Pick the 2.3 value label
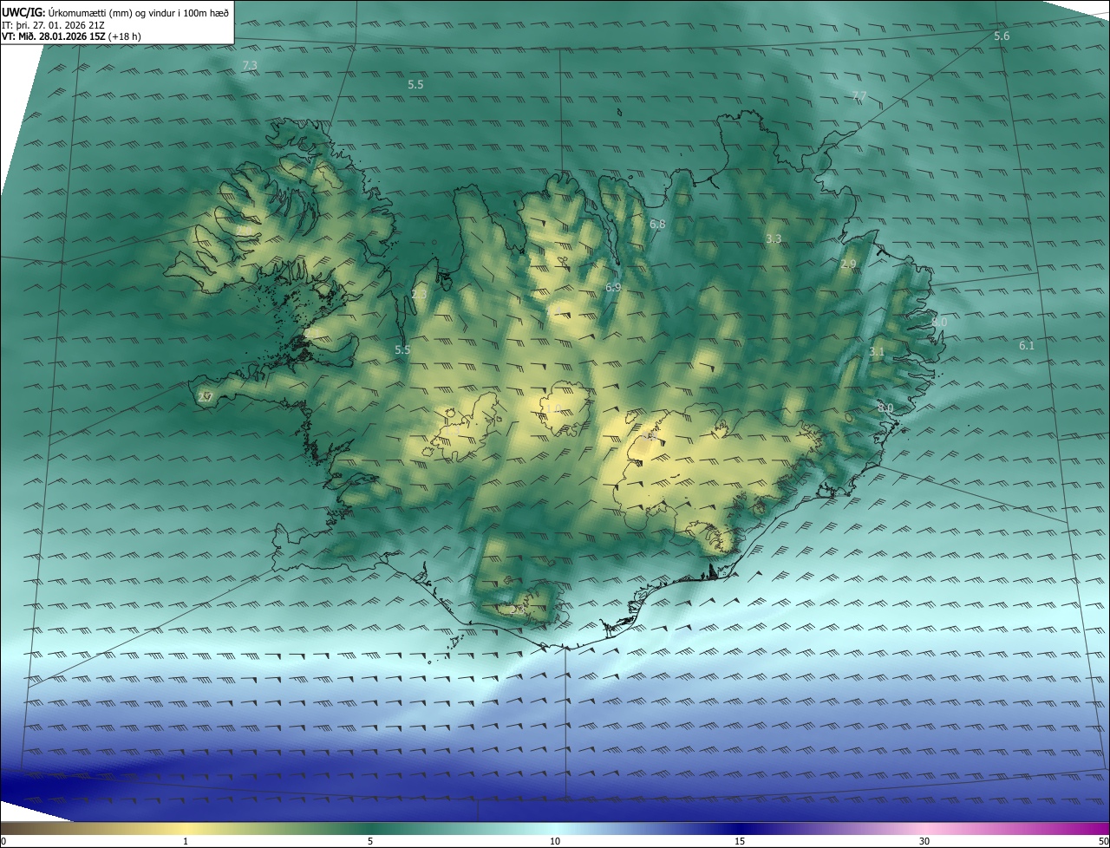This screenshot has width=1110, height=848. coord(419,295)
